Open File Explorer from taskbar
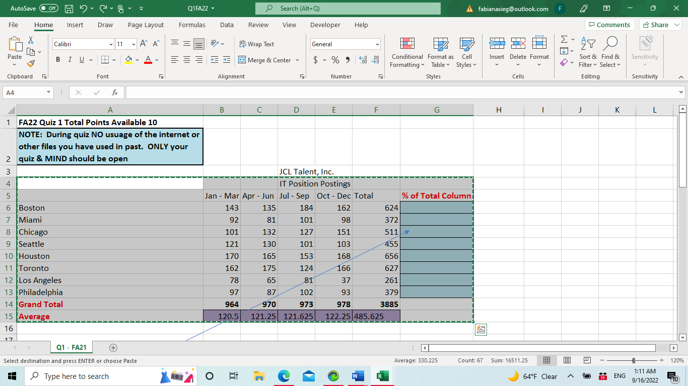The width and height of the screenshot is (688, 386). (x=259, y=376)
